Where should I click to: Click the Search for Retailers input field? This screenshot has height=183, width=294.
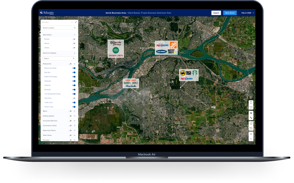[x=57, y=58]
